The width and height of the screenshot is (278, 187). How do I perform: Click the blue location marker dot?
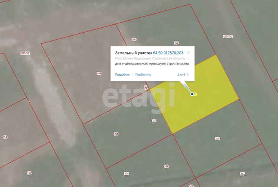click(192, 93)
